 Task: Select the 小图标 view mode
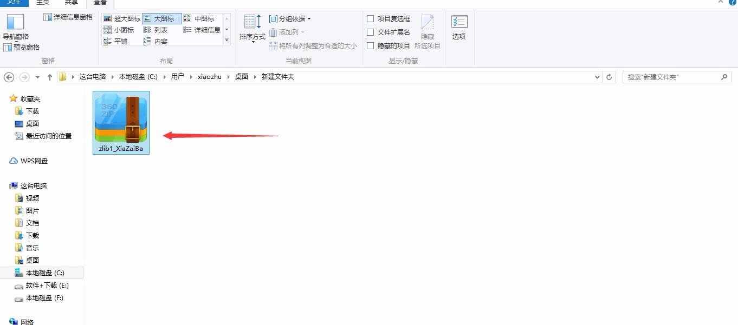(x=123, y=29)
